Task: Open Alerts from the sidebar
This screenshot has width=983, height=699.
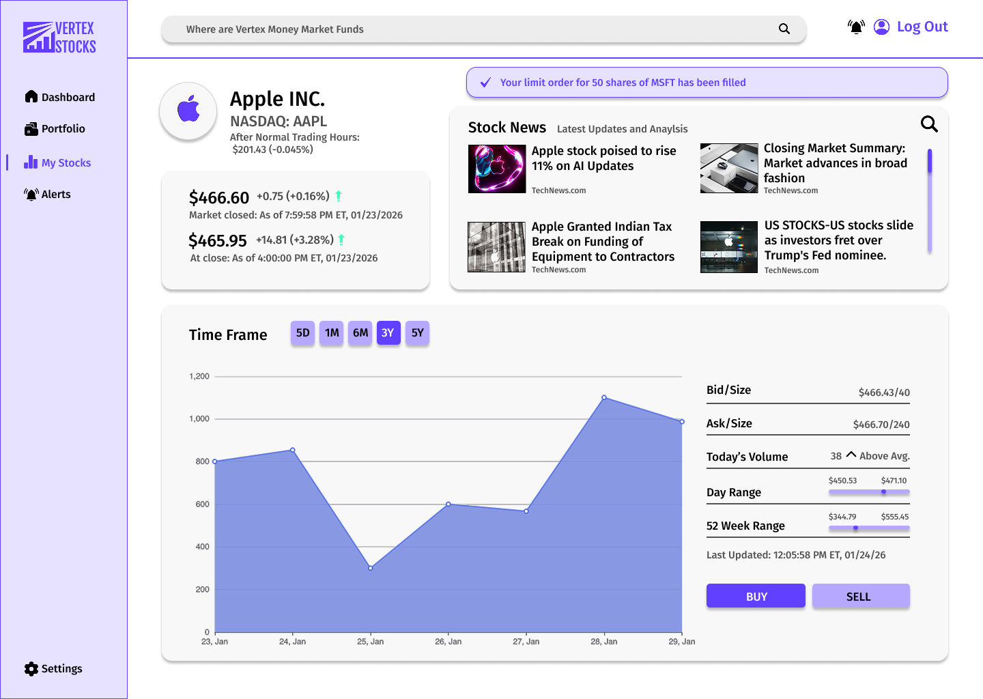Action: [x=48, y=194]
